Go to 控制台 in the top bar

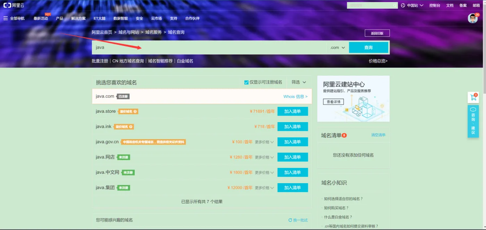coord(435,6)
